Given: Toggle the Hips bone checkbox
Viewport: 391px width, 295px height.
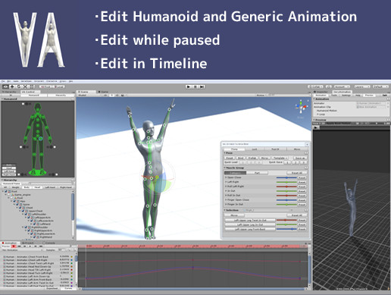Looking at the screenshot, I should (x=14, y=201).
